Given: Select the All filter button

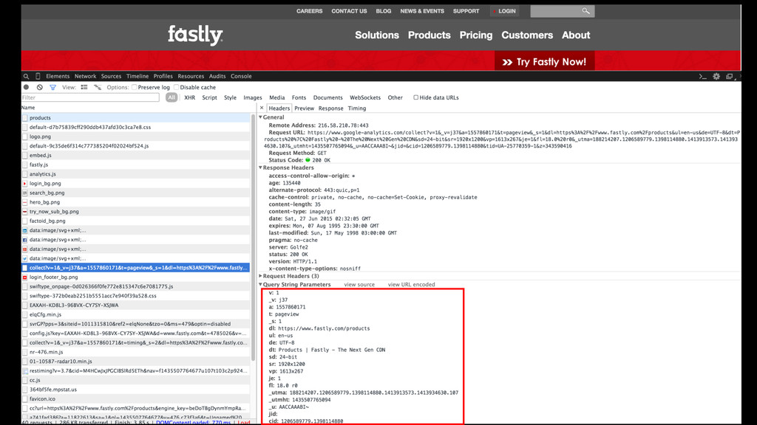Looking at the screenshot, I should click(172, 97).
